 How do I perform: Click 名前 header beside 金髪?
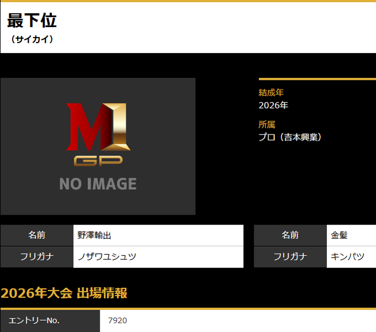tap(290, 235)
